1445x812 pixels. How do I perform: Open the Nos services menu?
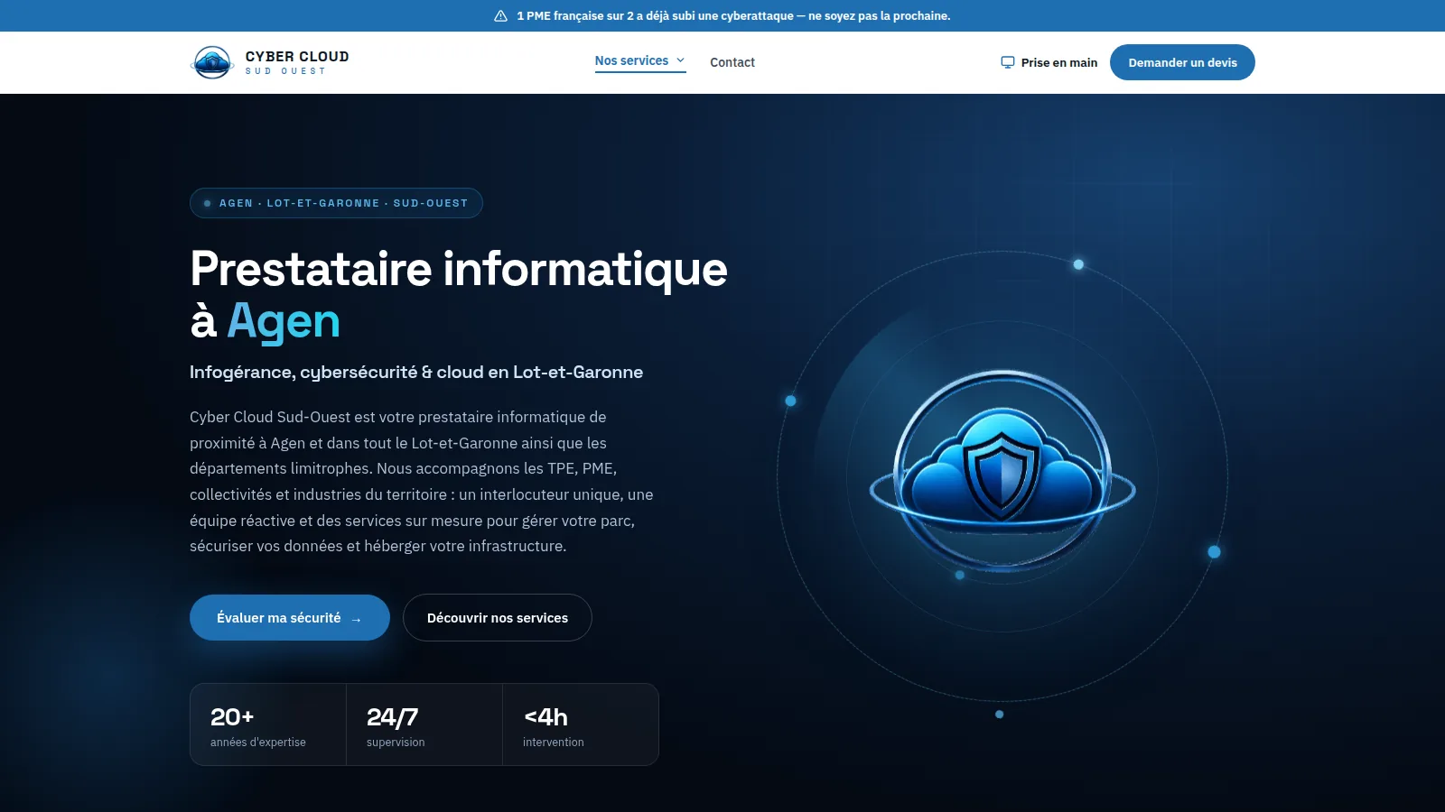(x=640, y=61)
